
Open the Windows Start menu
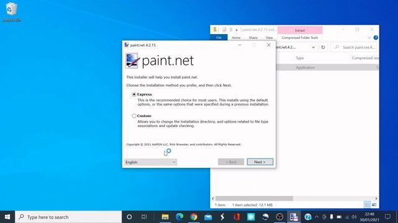coord(7,217)
